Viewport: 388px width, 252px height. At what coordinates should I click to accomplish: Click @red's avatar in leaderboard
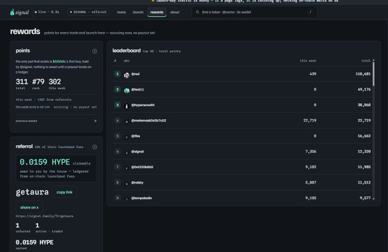[x=127, y=75]
